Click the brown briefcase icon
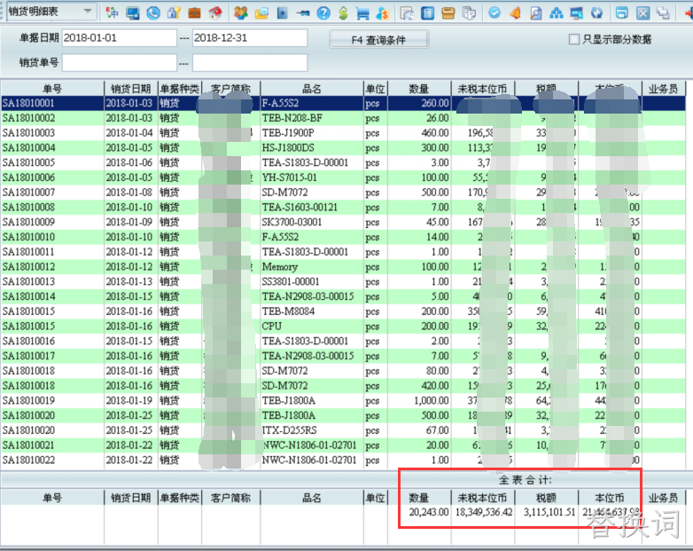This screenshot has width=693, height=551. pyautogui.click(x=194, y=13)
